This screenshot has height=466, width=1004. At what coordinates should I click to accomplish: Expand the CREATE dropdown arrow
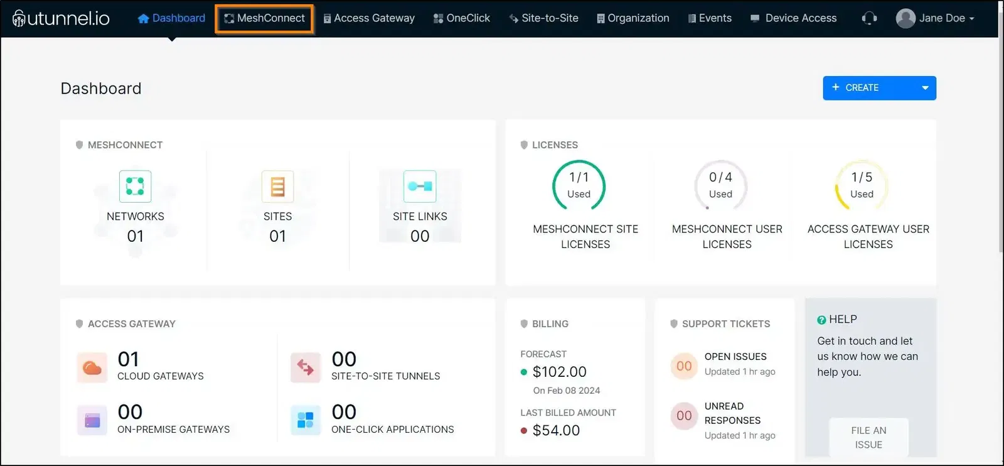[x=925, y=88]
